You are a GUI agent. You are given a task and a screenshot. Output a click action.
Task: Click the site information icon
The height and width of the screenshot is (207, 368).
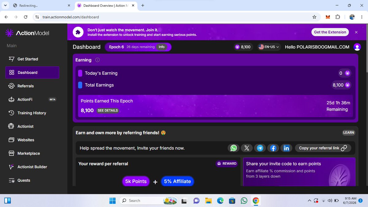click(37, 17)
